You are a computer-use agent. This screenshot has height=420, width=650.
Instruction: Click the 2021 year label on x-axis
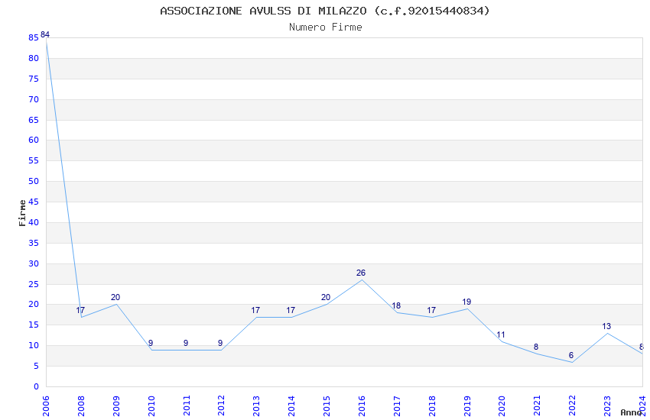pyautogui.click(x=538, y=406)
